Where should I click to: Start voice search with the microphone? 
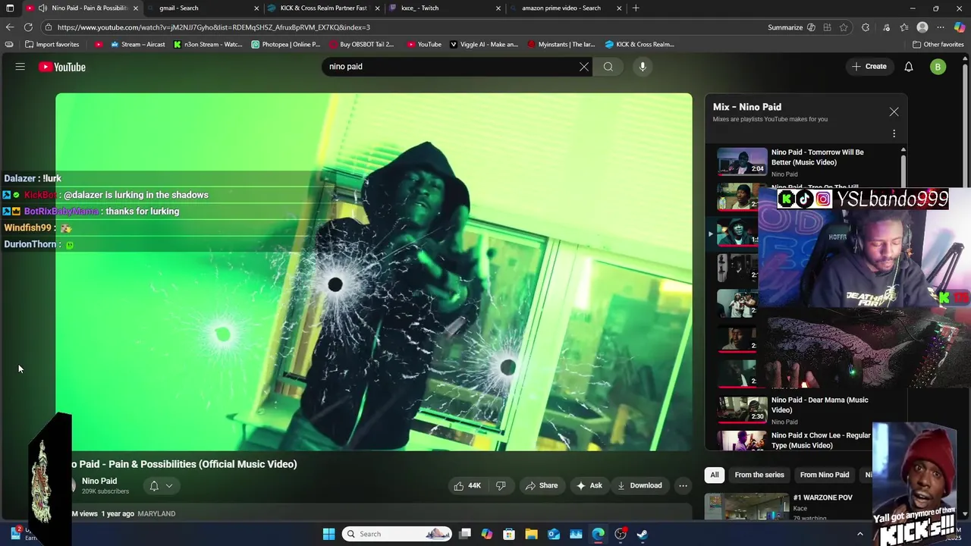[643, 67]
